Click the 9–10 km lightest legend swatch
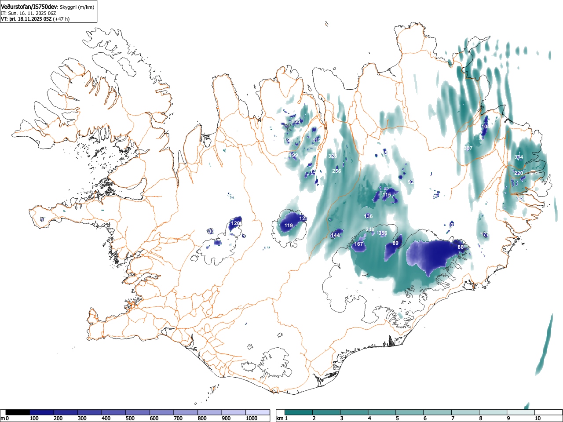 click(521, 412)
